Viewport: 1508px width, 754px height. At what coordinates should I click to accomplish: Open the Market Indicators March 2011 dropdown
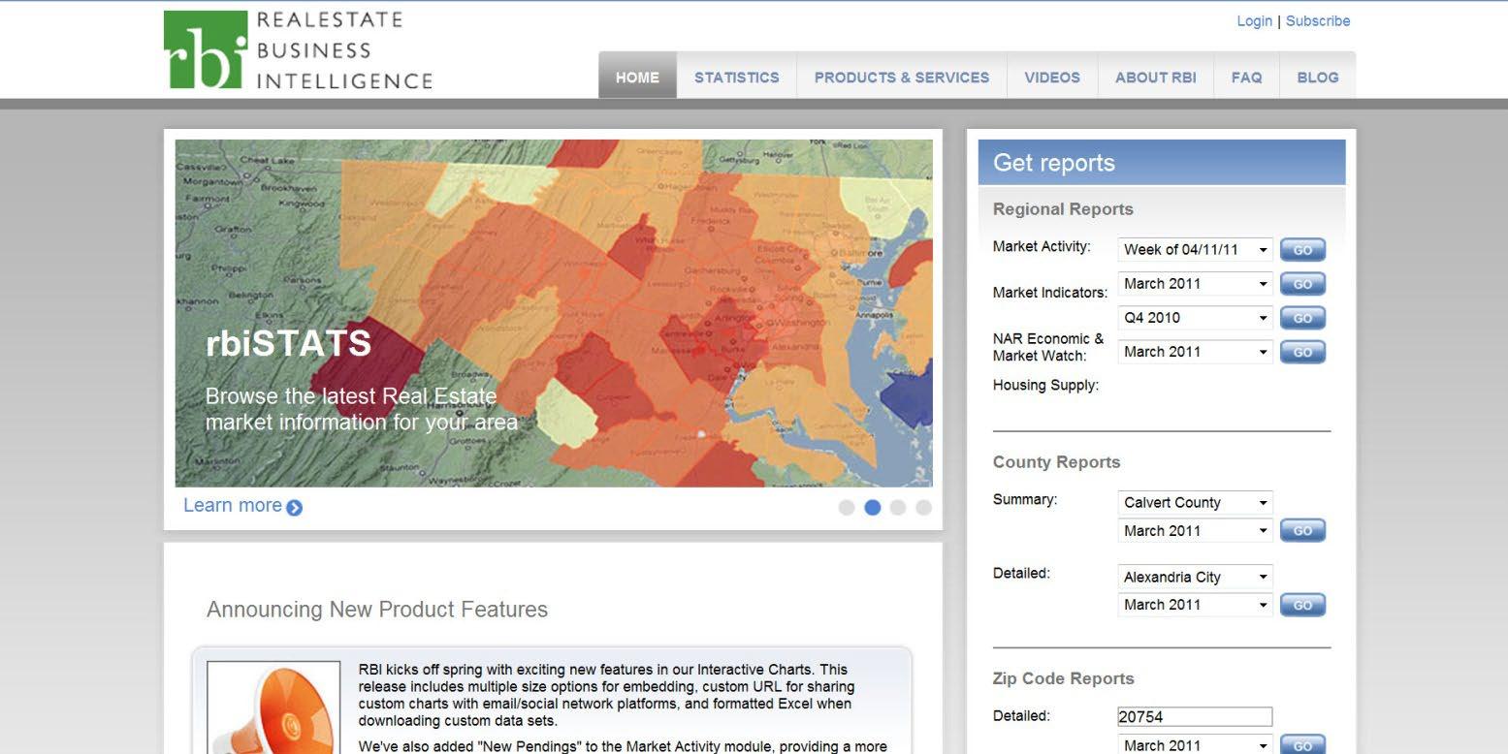1195,284
